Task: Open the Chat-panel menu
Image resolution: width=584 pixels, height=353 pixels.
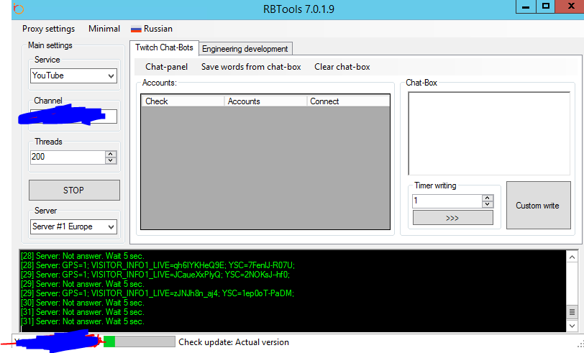Action: 166,67
